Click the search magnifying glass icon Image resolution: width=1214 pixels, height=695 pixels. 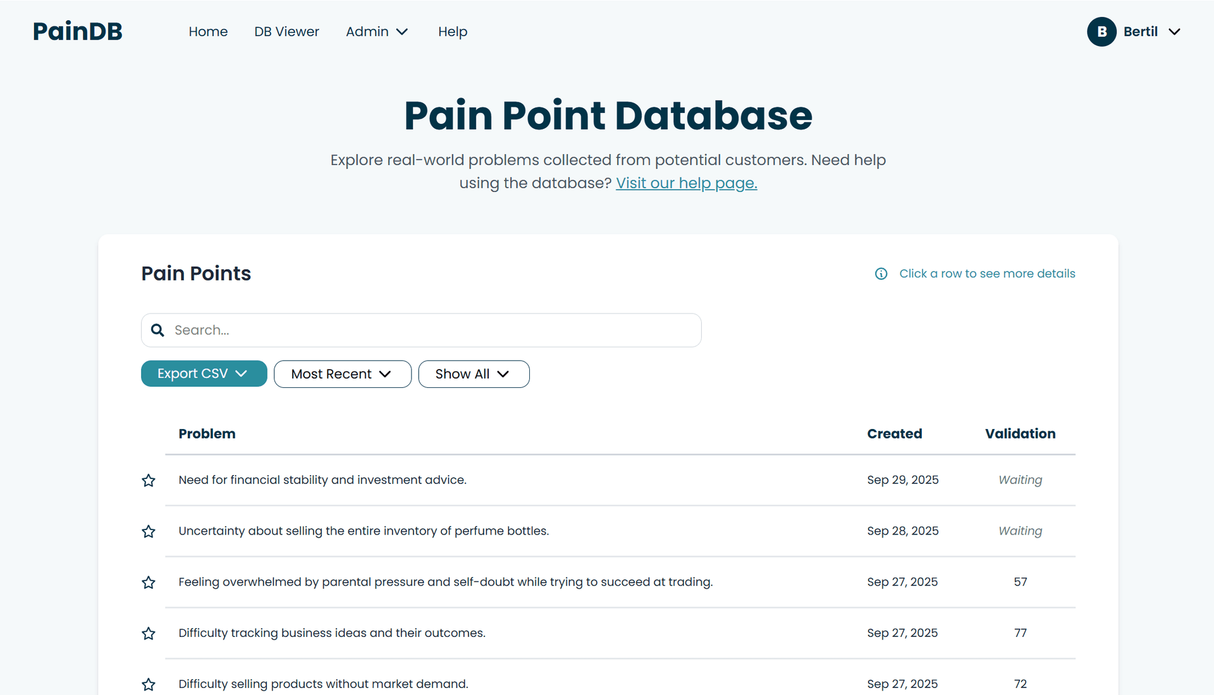coord(157,330)
